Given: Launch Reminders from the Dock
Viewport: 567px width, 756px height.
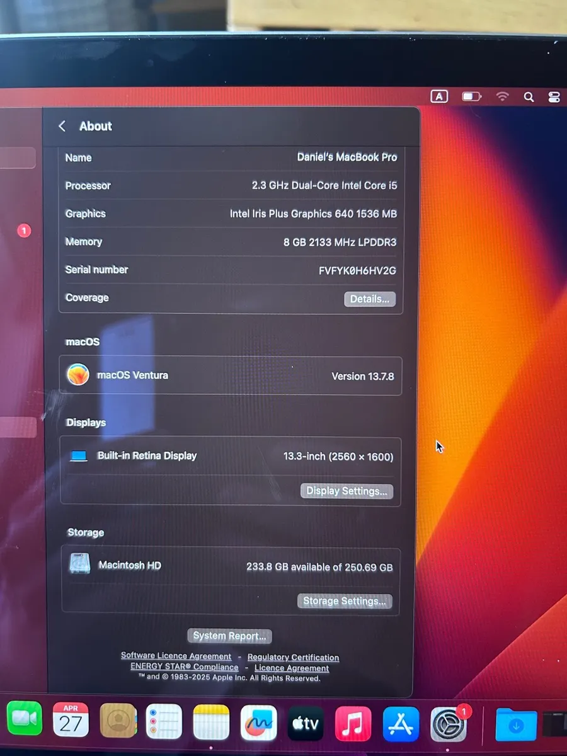Looking at the screenshot, I should coord(164,718).
